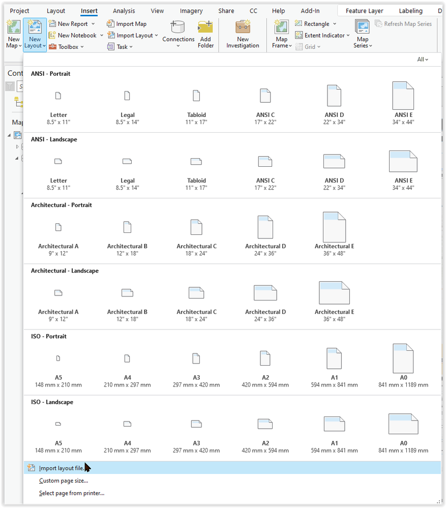Open the All filter dropdown
The height and width of the screenshot is (508, 446).
423,59
